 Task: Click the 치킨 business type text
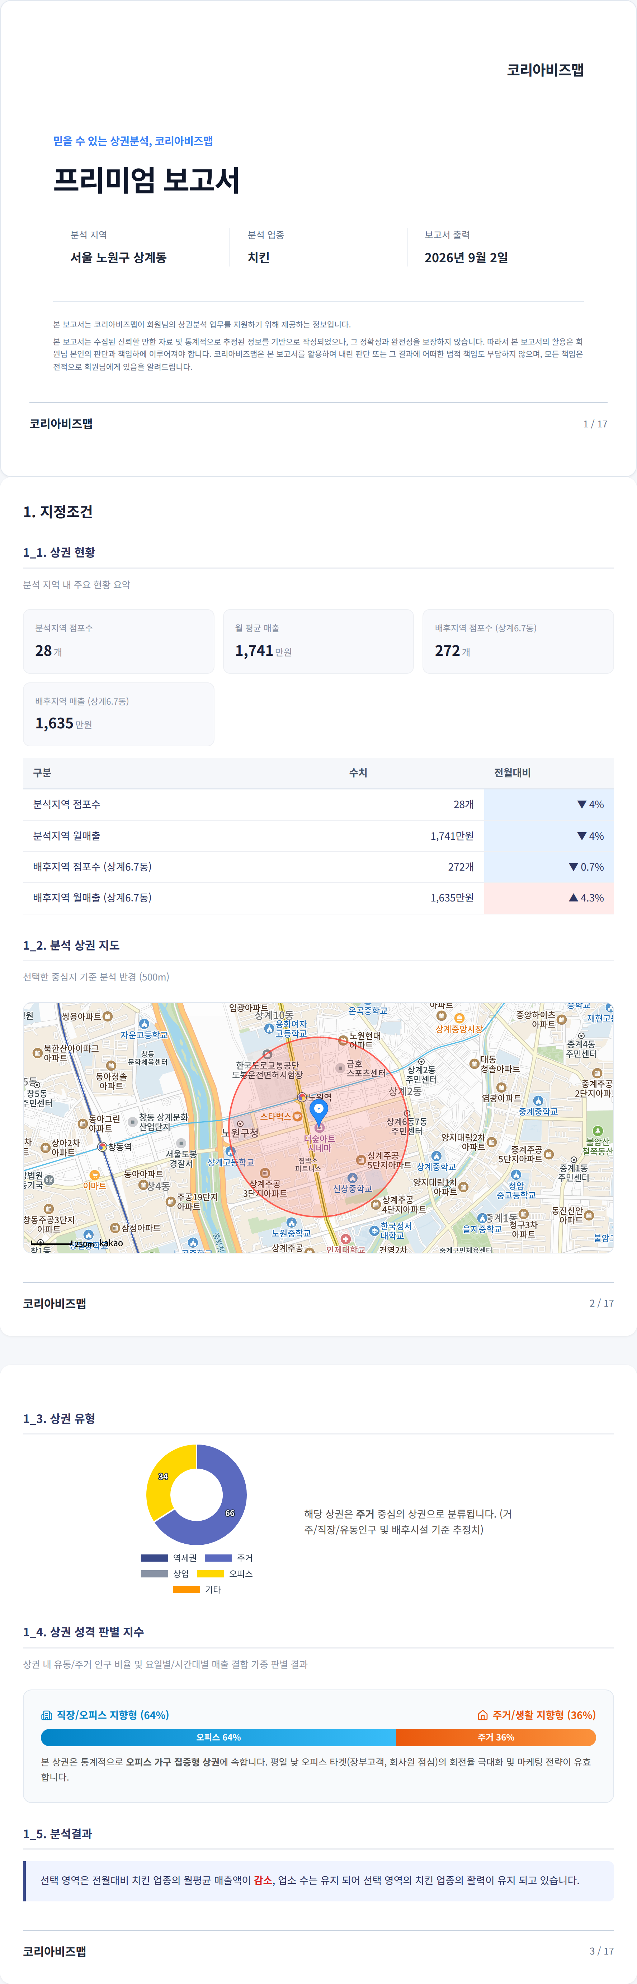pos(259,257)
